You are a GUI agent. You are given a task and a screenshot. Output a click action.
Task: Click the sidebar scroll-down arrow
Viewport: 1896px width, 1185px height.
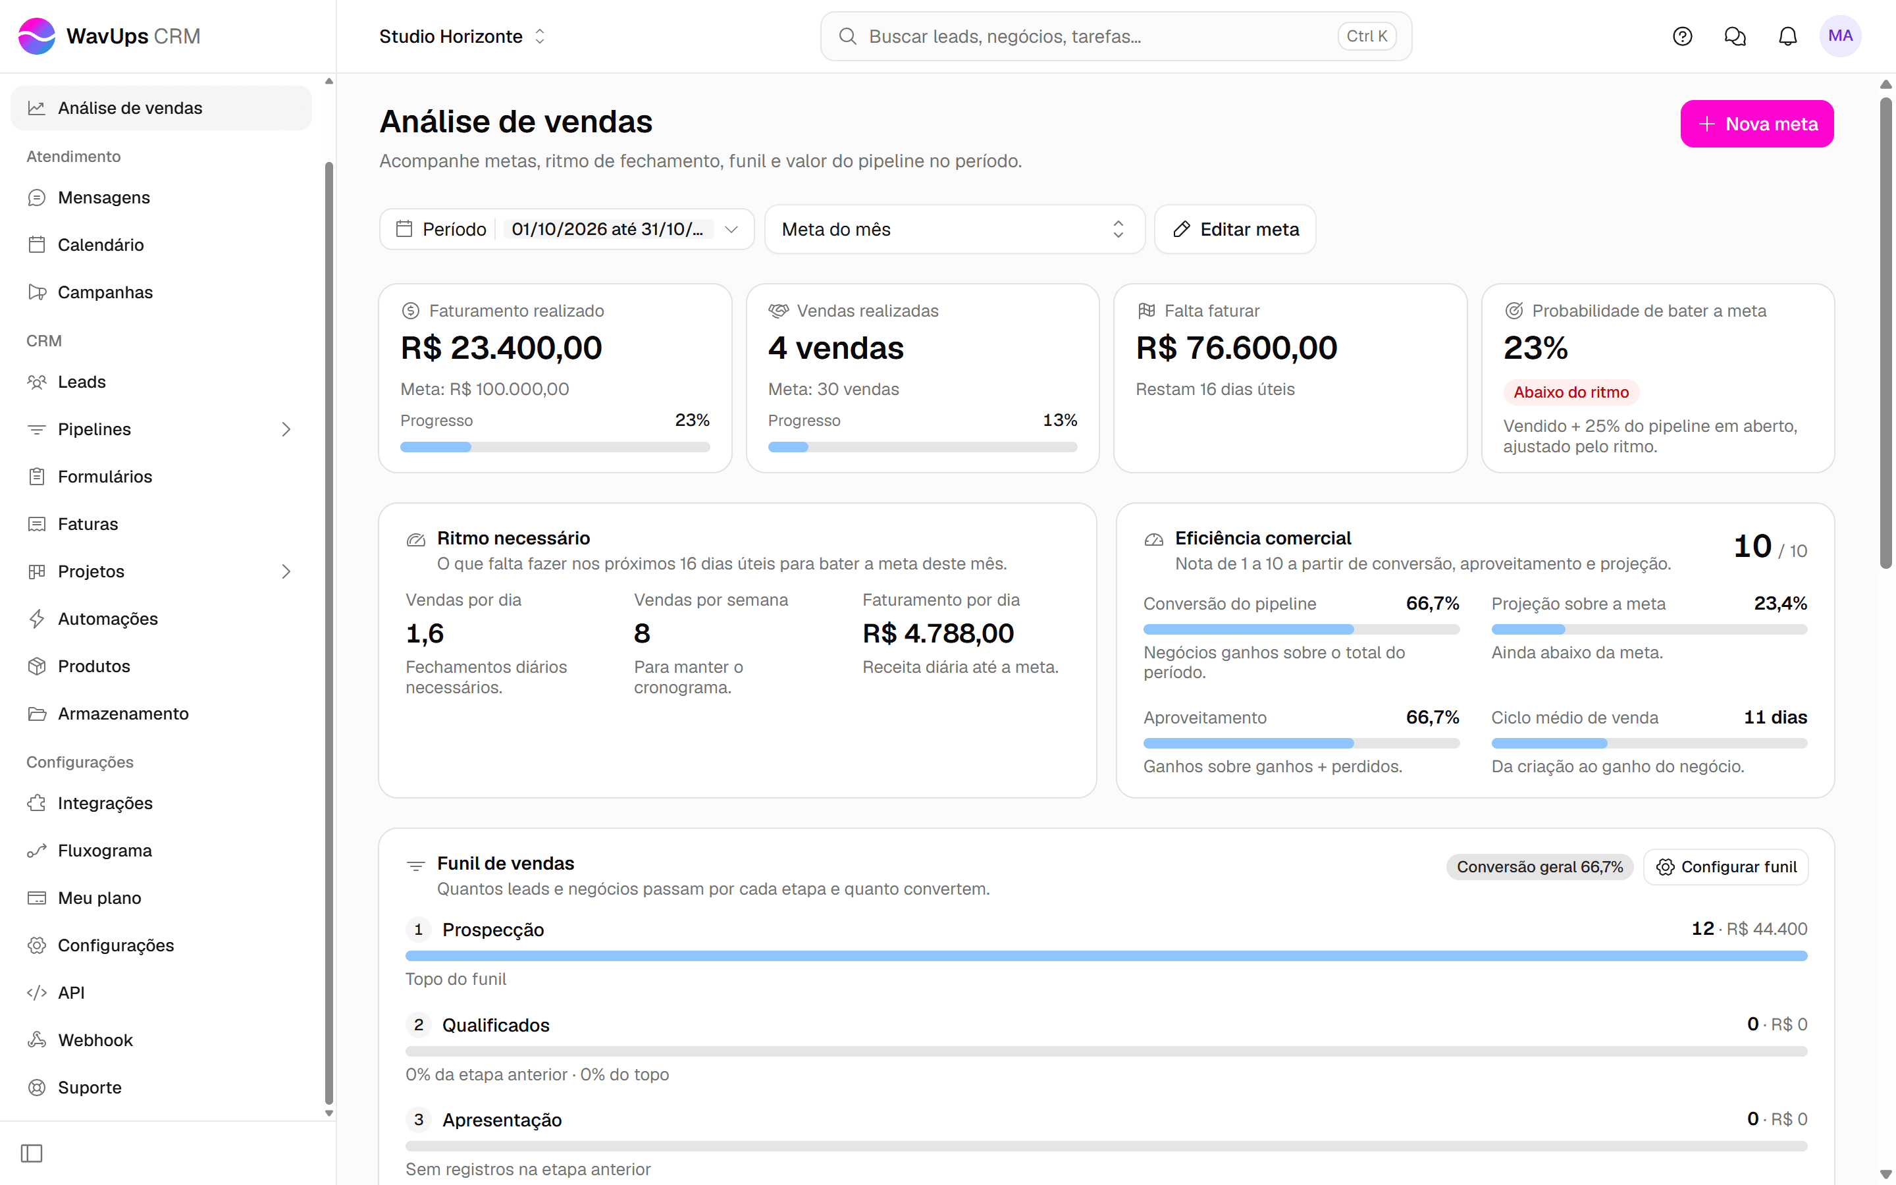point(329,1113)
